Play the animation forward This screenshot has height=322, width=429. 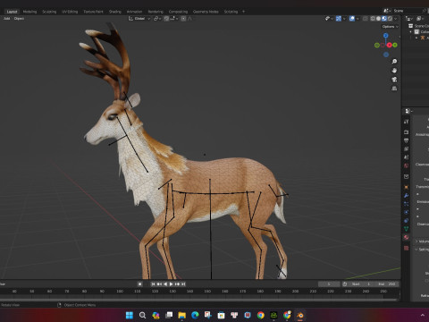click(x=172, y=284)
